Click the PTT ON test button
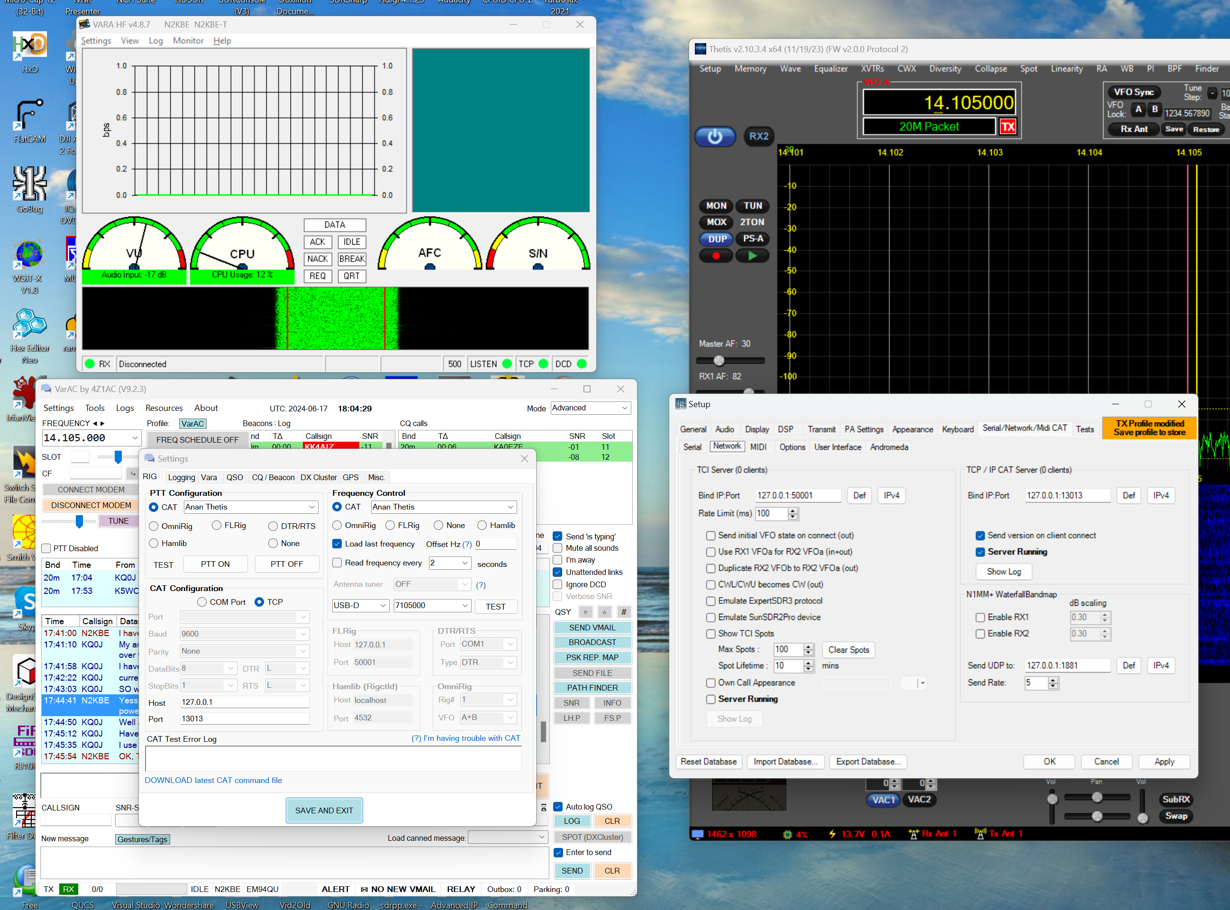 [x=215, y=564]
